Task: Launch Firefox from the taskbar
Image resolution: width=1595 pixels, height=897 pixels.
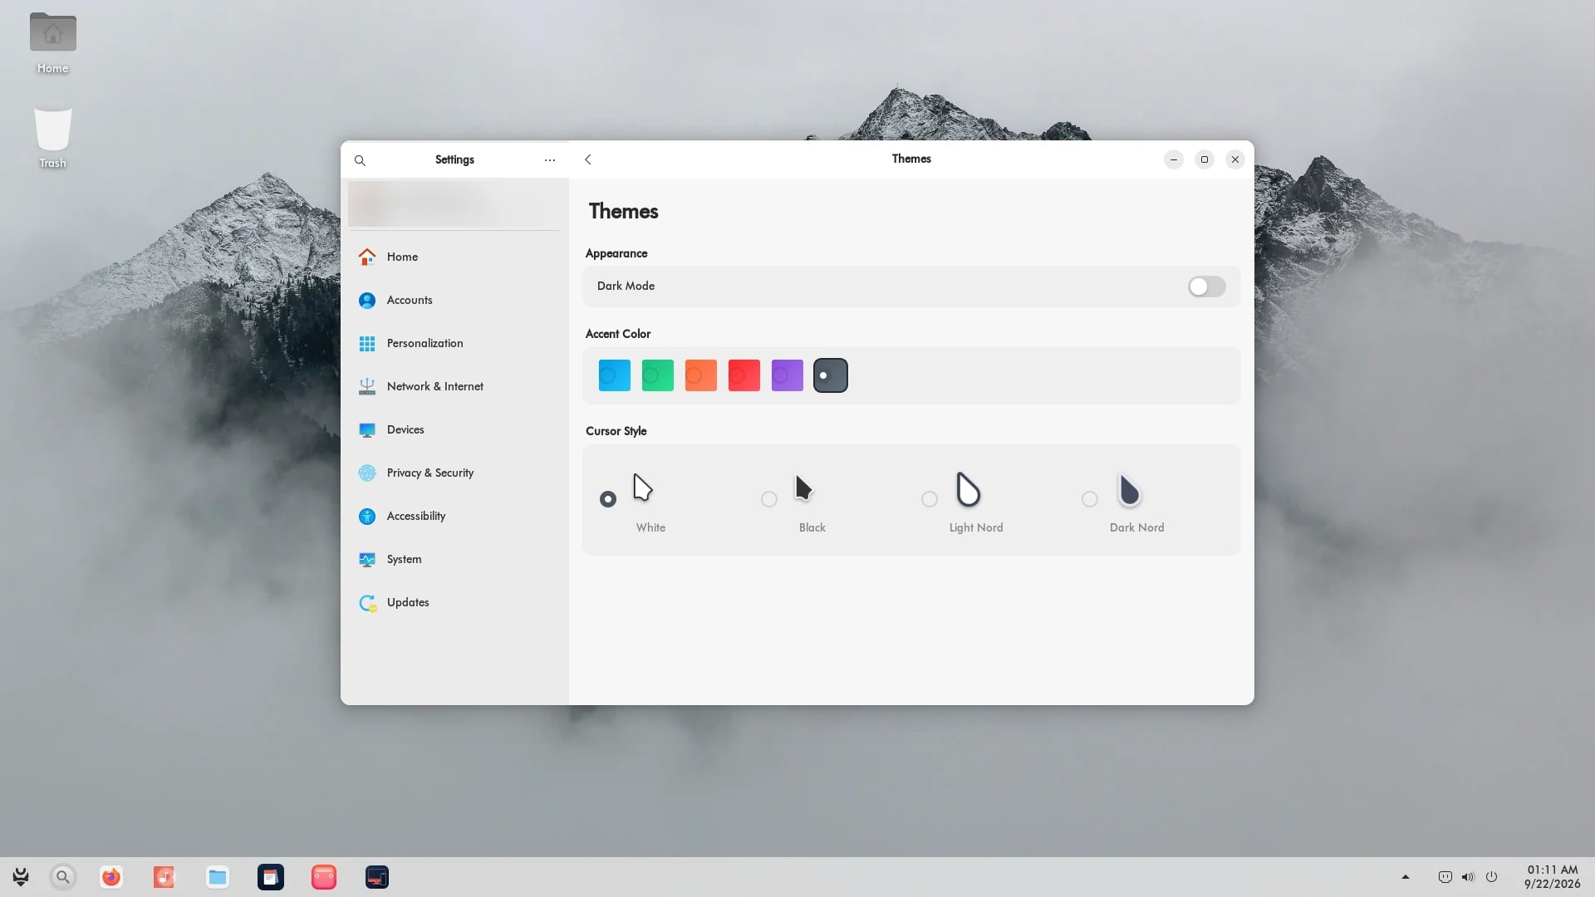Action: [110, 877]
